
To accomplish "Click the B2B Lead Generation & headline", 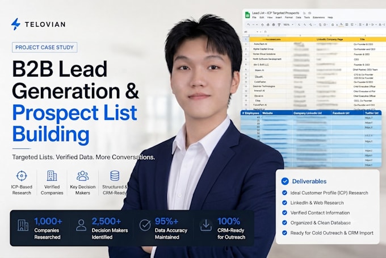I will pos(75,80).
